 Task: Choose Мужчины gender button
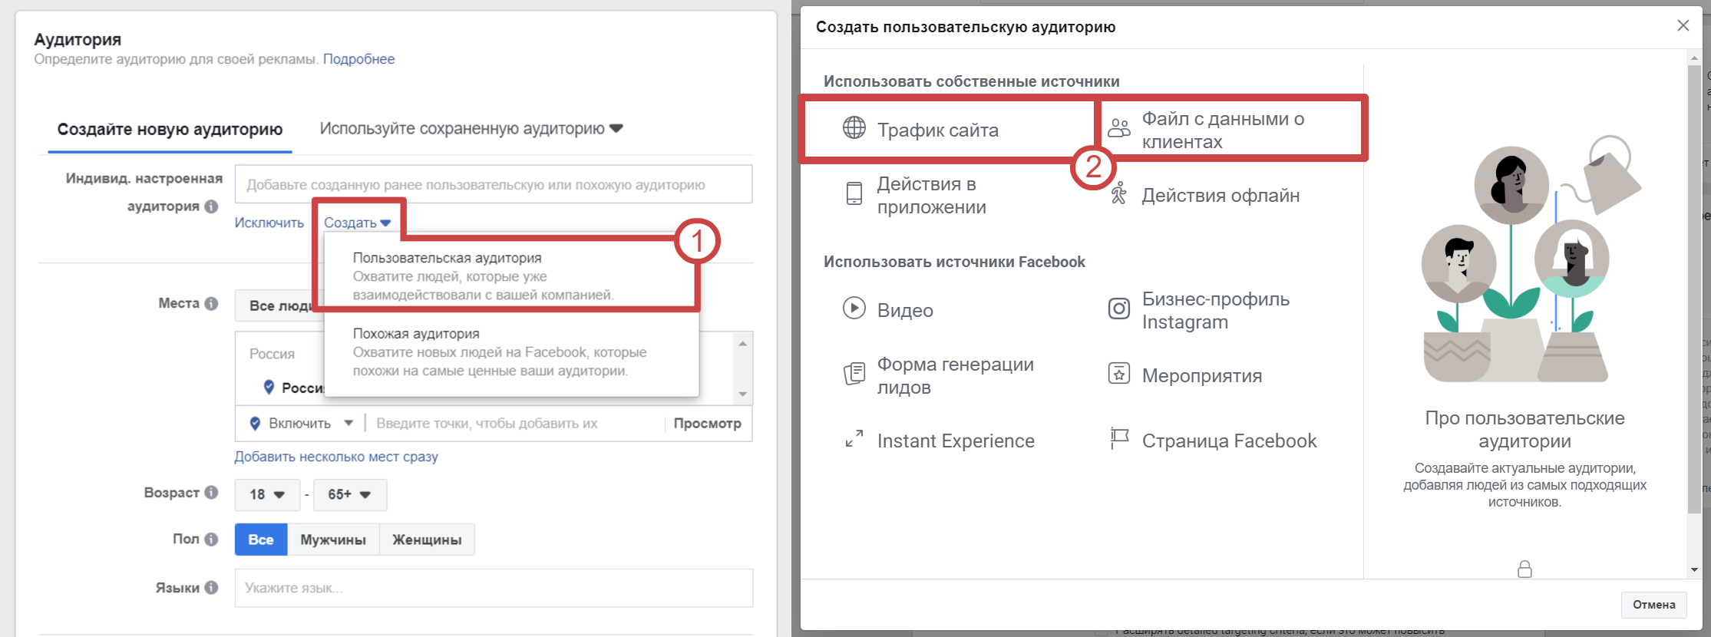[x=333, y=540]
